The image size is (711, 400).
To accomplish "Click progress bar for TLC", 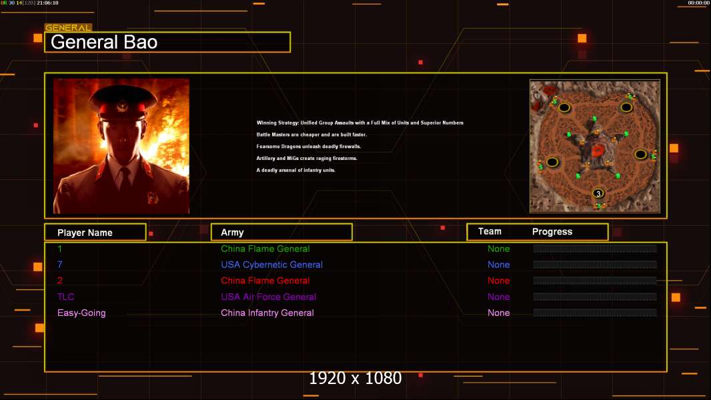I will (x=595, y=297).
